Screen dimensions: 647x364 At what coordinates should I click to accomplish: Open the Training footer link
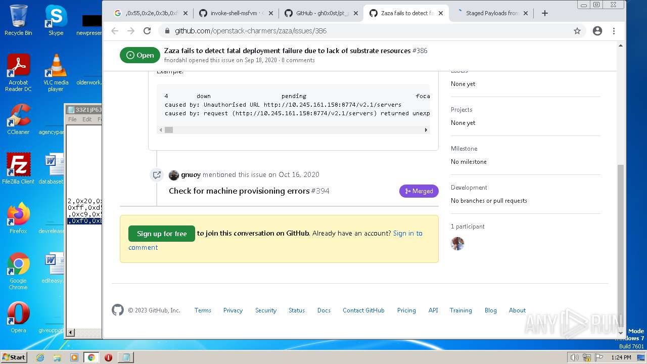(x=461, y=310)
